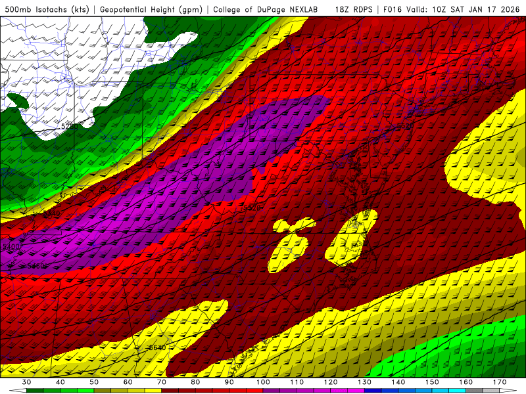526x394 pixels.
Task: Click the 90 value on the color scale
Action: tap(229, 382)
